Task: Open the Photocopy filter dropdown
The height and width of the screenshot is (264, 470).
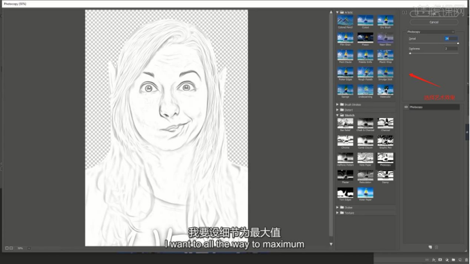Action: (x=431, y=32)
